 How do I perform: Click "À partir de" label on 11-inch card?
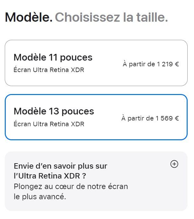click(139, 64)
